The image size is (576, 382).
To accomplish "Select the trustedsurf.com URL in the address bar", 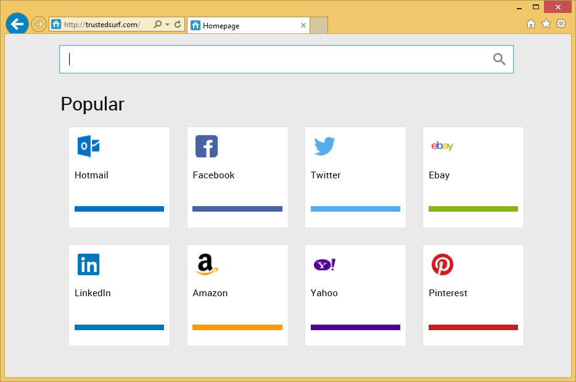I will [x=102, y=25].
